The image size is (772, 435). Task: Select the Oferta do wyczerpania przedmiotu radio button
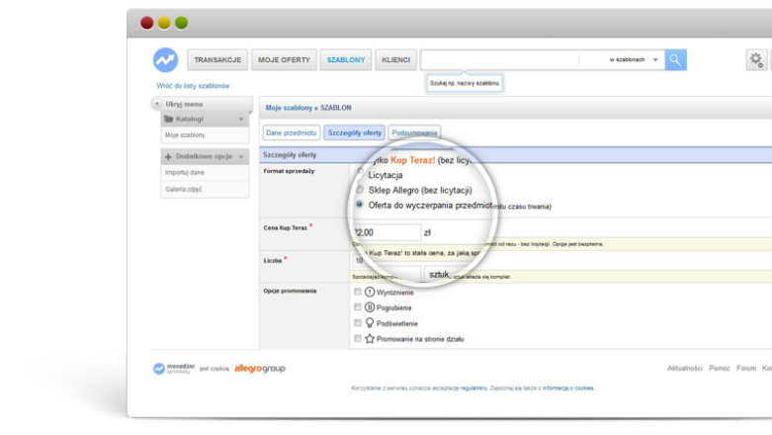(359, 205)
